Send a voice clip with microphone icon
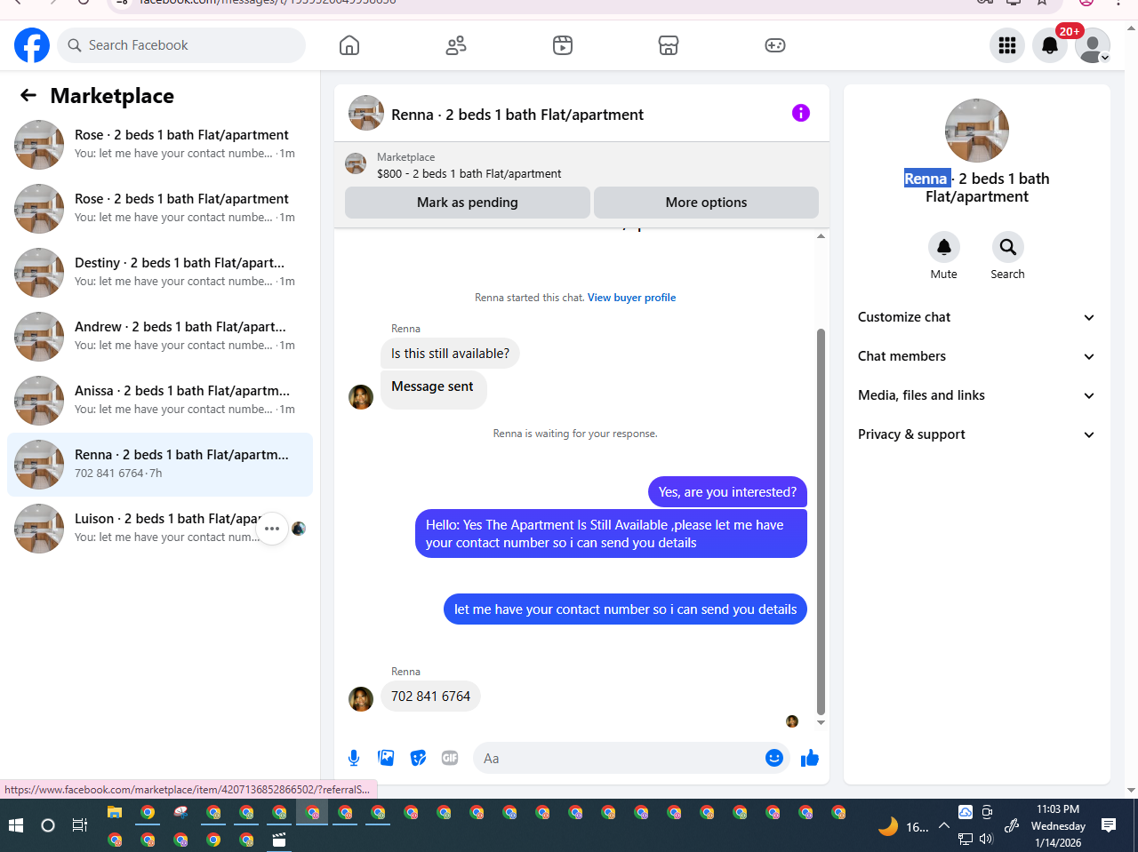The height and width of the screenshot is (852, 1138). pos(354,758)
